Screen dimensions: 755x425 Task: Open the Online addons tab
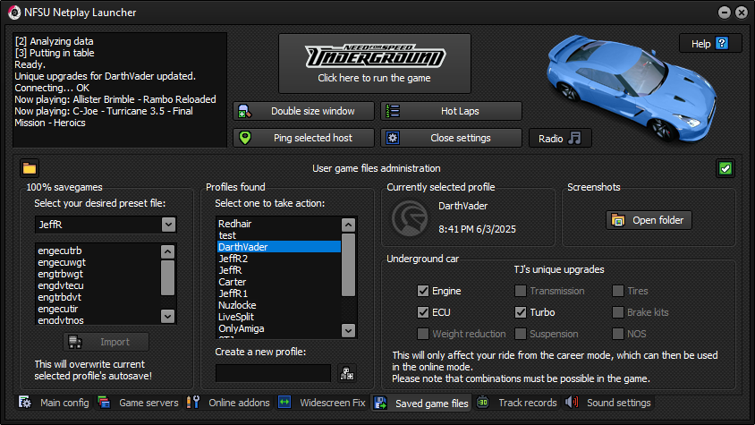point(228,403)
